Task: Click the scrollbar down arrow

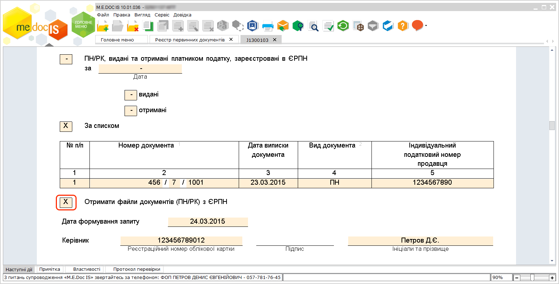Action: pos(552,261)
